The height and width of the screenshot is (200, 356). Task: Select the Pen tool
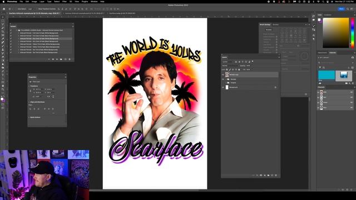[3, 72]
